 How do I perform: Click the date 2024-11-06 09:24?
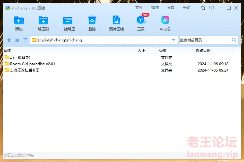tap(213, 70)
